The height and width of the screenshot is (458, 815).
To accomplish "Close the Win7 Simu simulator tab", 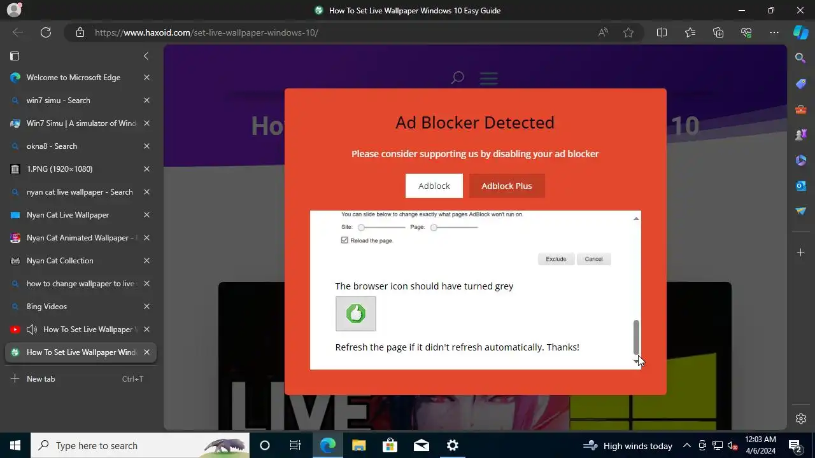I will point(146,123).
